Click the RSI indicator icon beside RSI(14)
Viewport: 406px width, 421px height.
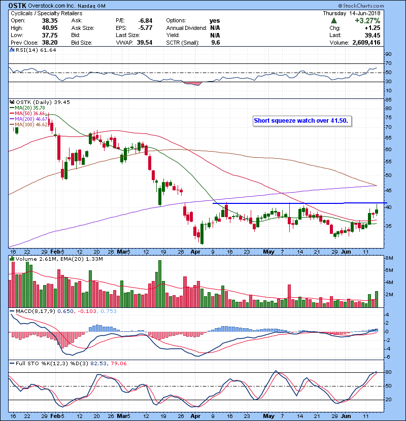pos(12,50)
